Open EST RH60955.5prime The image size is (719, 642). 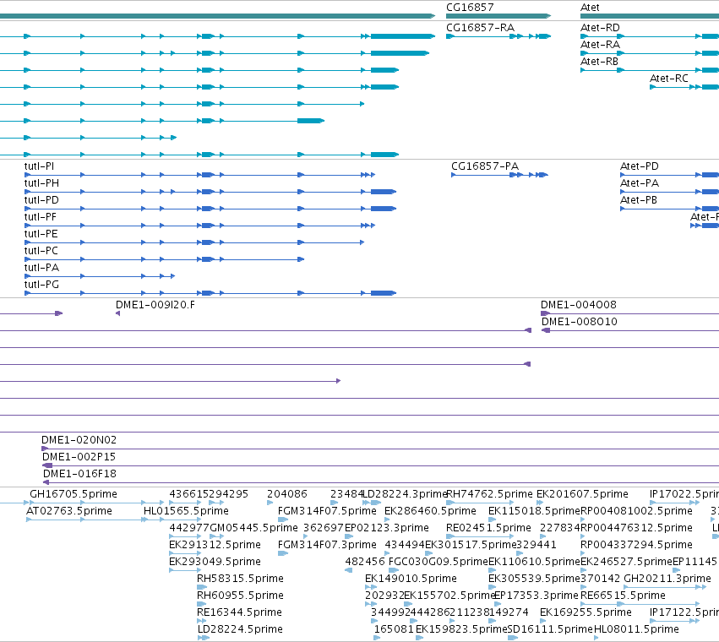pos(240,596)
